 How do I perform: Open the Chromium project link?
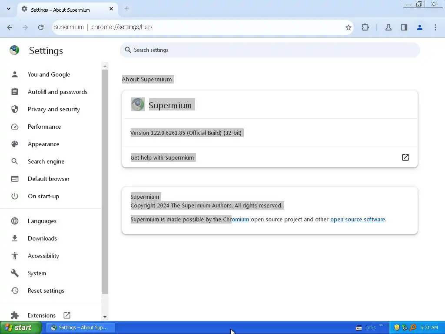point(236,219)
